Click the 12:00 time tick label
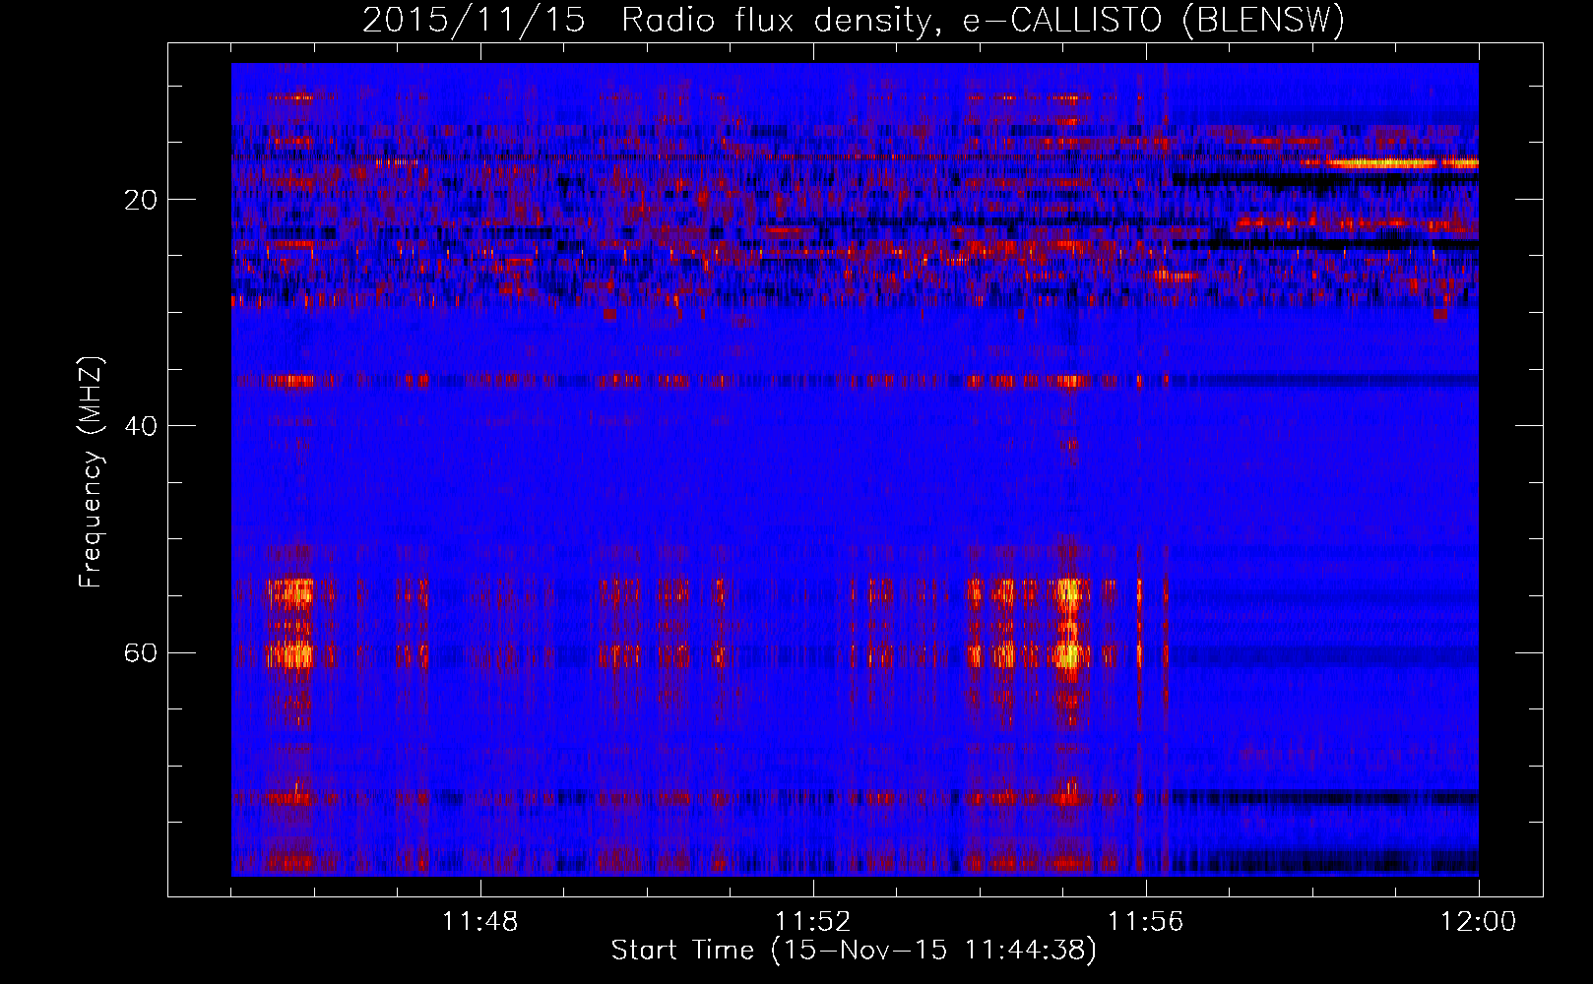This screenshot has height=984, width=1593. [1478, 922]
